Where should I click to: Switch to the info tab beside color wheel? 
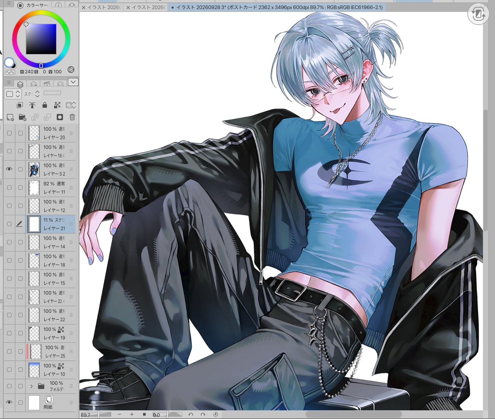click(58, 5)
